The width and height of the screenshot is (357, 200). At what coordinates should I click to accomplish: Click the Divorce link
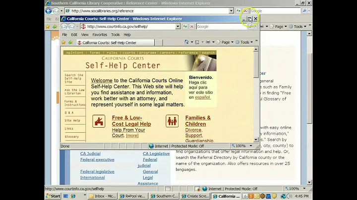(193, 130)
